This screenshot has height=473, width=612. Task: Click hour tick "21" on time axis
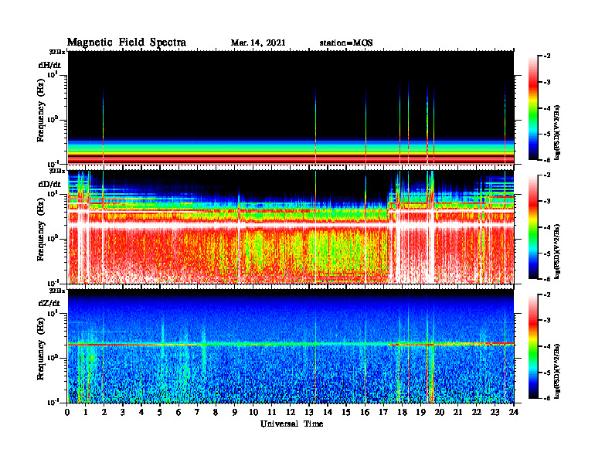pos(457,412)
